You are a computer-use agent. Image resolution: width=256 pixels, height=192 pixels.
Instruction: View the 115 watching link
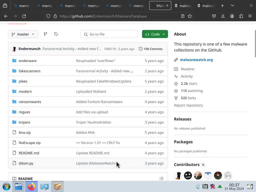[192, 91]
